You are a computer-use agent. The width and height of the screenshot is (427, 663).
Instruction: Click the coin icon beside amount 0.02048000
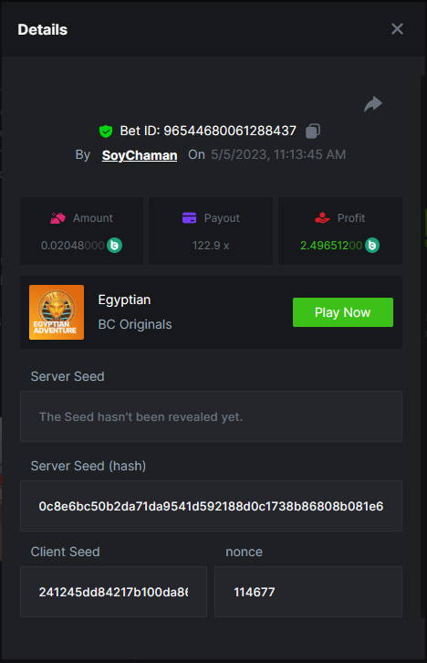114,246
